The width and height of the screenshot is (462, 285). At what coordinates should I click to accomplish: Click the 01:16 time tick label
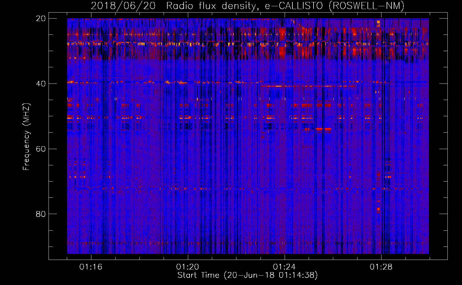tap(91, 267)
